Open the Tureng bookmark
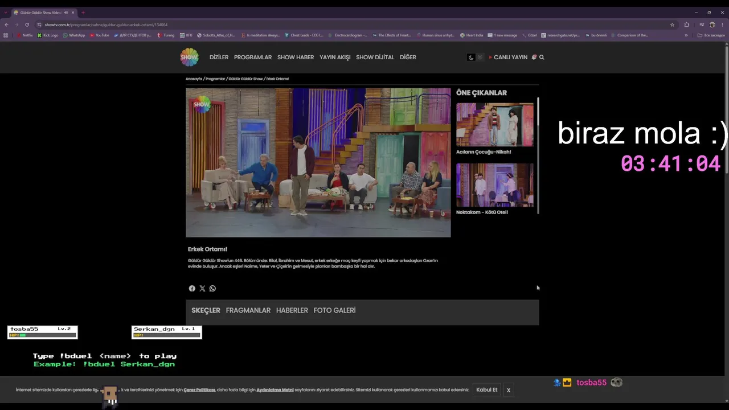The image size is (729, 410). 166,35
